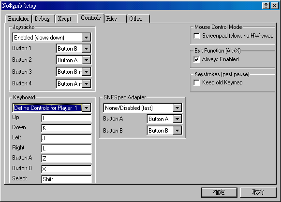This screenshot has height=202, width=281.
Task: Check the Keep old Keymap option
Action: pyautogui.click(x=196, y=83)
